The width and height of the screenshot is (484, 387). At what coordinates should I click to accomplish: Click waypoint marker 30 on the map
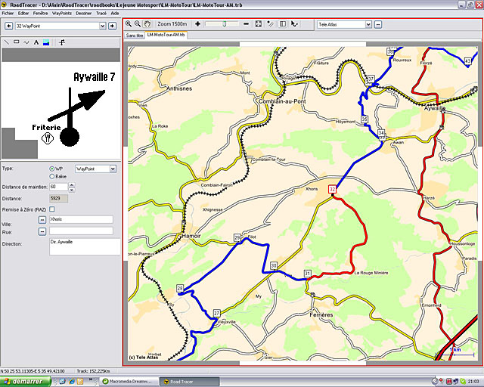coord(274,265)
